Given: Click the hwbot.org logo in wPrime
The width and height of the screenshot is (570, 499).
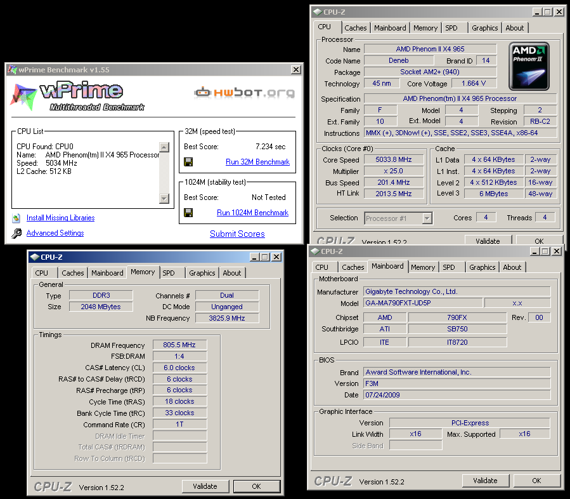Looking at the screenshot, I should point(245,93).
